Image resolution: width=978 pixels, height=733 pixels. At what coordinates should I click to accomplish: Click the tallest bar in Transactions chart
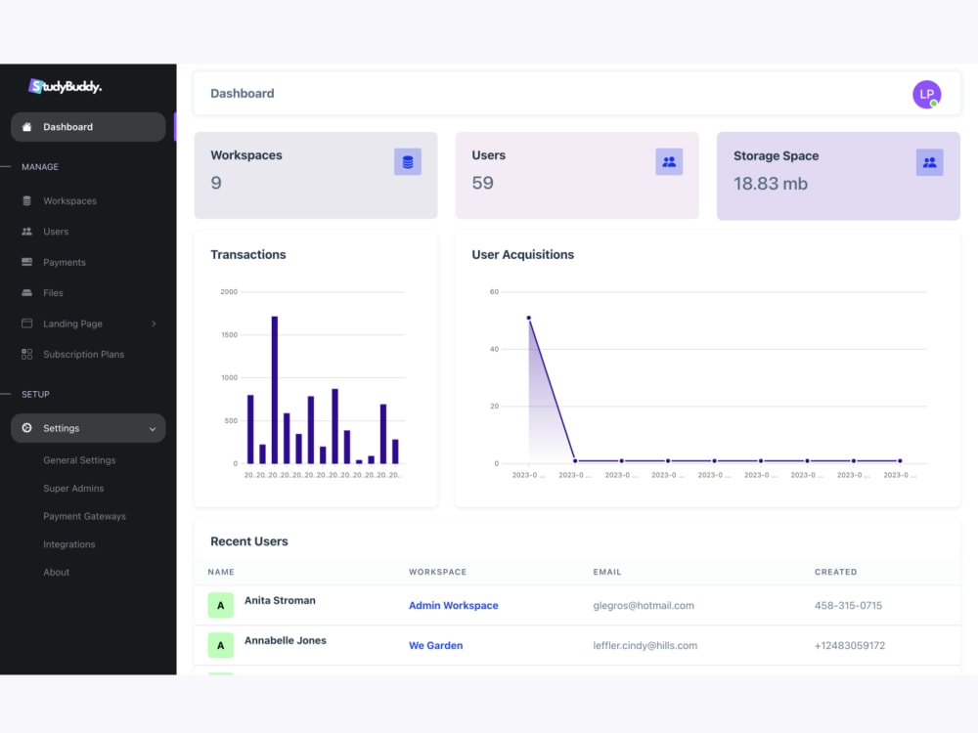click(x=275, y=390)
